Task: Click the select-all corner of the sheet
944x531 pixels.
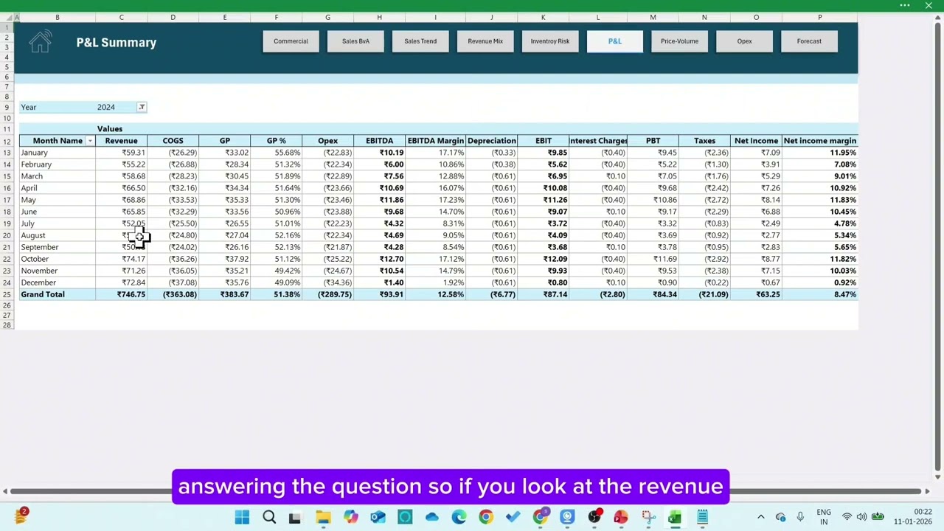Action: coord(7,17)
